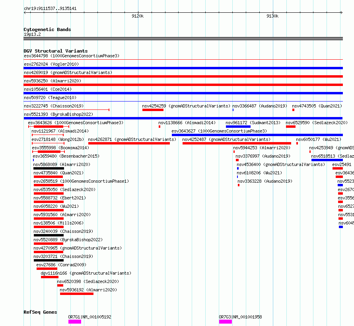Image resolution: width=354 pixels, height=326 pixels.
Task: Click nsv3363228 (Audano2019) label
Action: [265, 181]
